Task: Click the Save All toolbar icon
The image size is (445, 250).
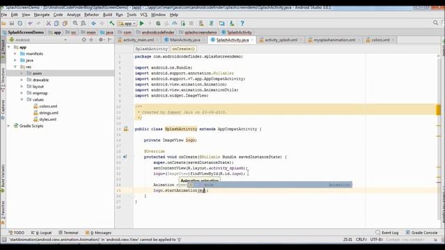Action: (x=12, y=24)
